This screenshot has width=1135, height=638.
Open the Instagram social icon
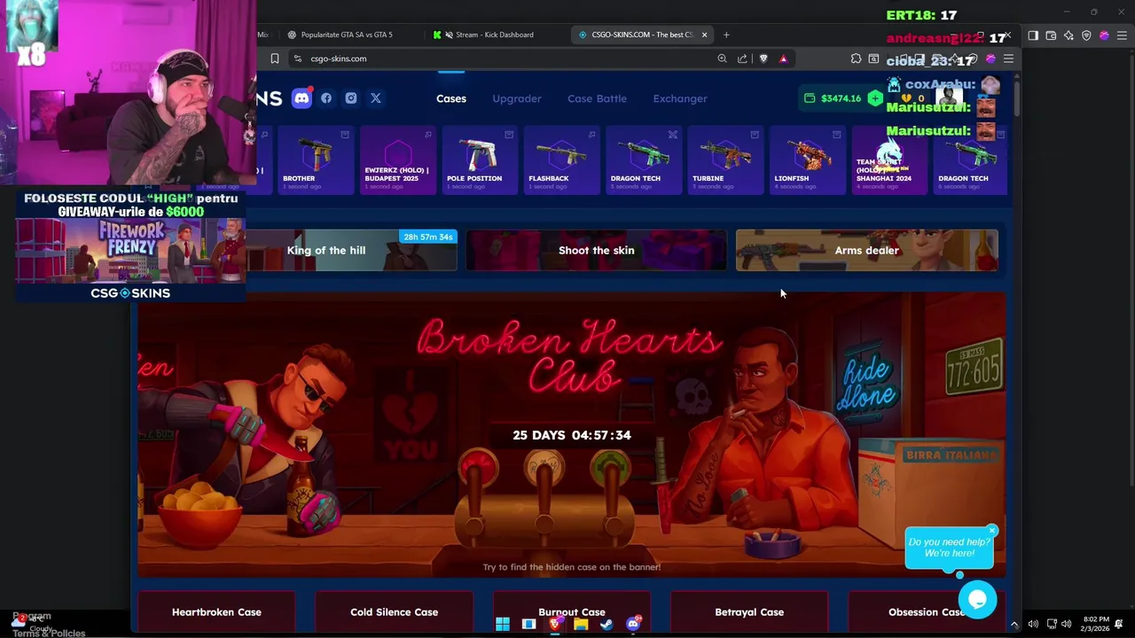(351, 98)
